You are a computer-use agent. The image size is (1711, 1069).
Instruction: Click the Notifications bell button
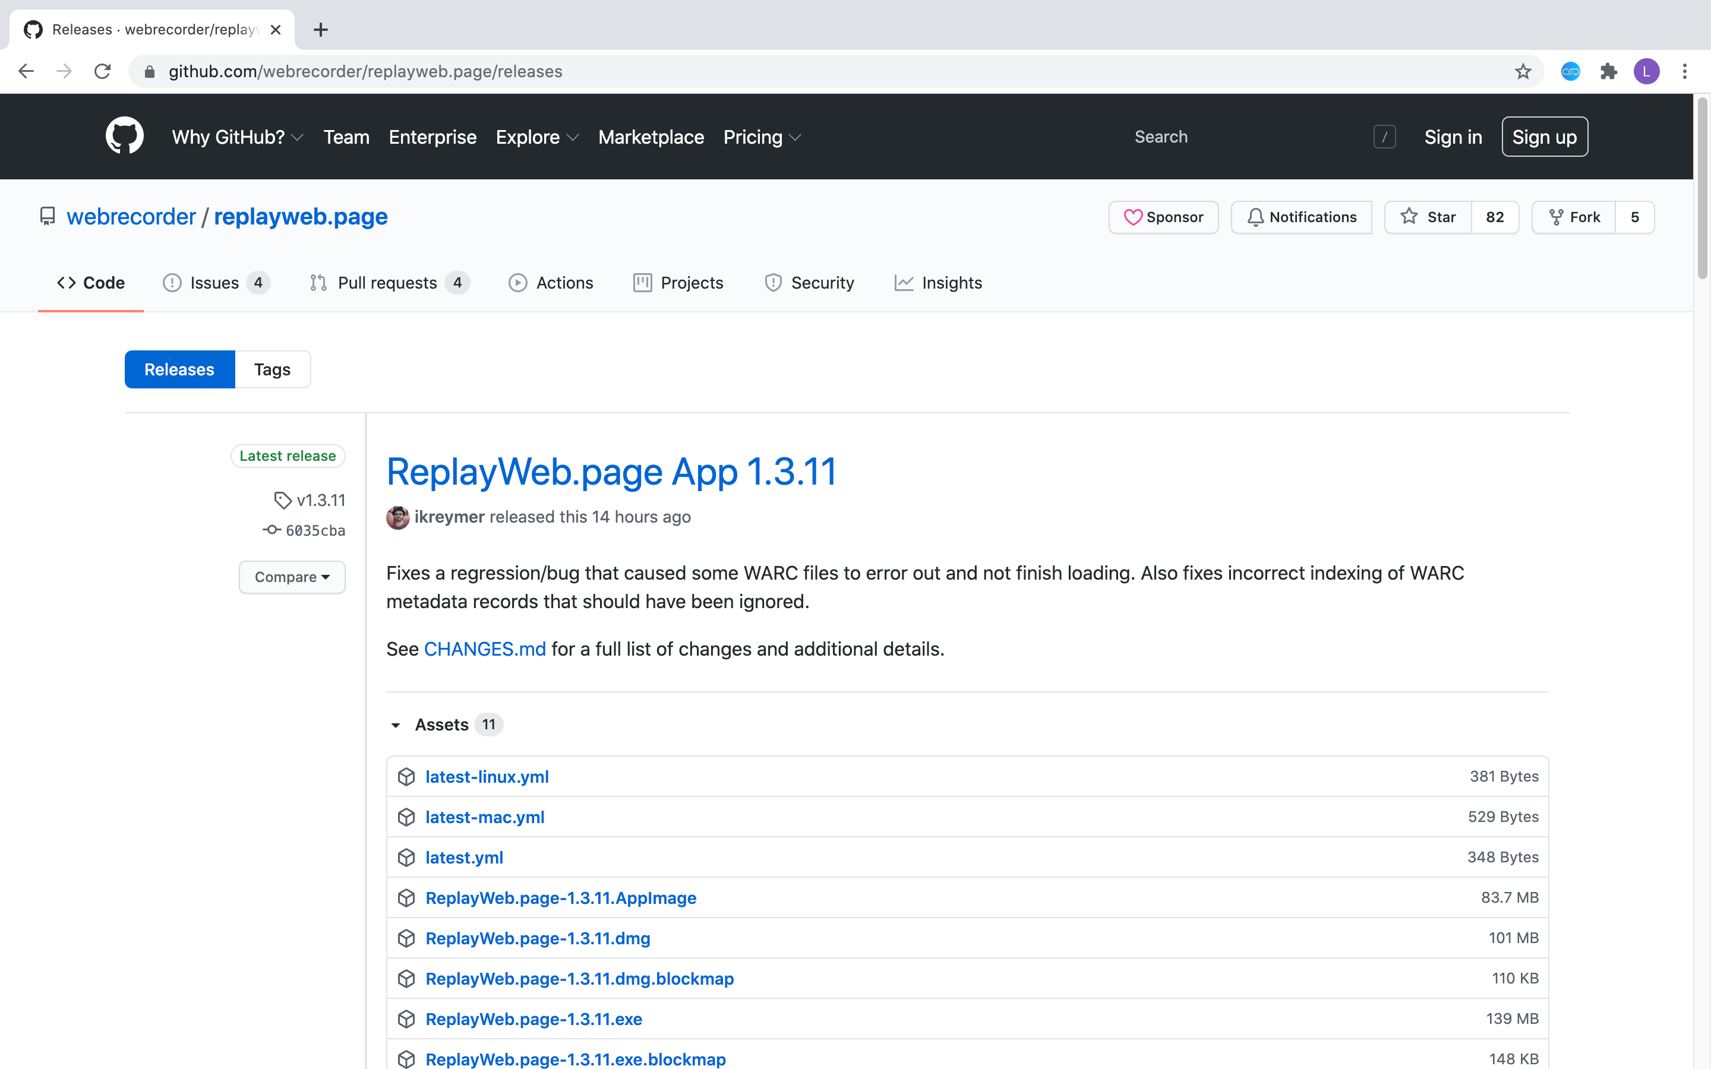[x=1301, y=217]
